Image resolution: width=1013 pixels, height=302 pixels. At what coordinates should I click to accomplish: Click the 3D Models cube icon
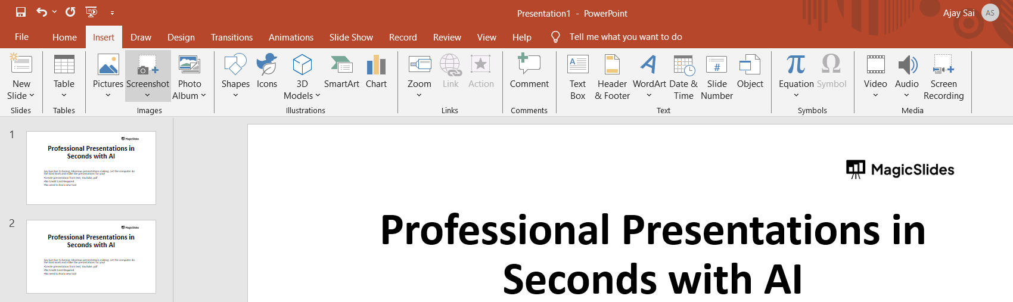tap(302, 64)
